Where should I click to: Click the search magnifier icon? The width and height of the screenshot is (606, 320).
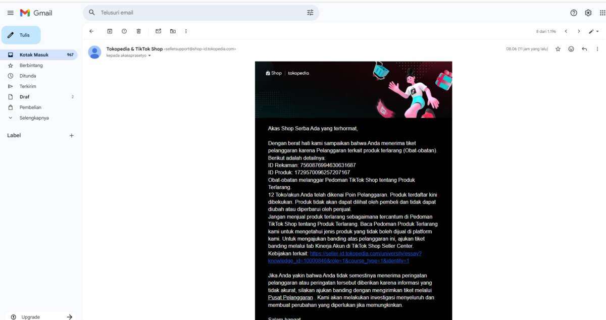91,13
